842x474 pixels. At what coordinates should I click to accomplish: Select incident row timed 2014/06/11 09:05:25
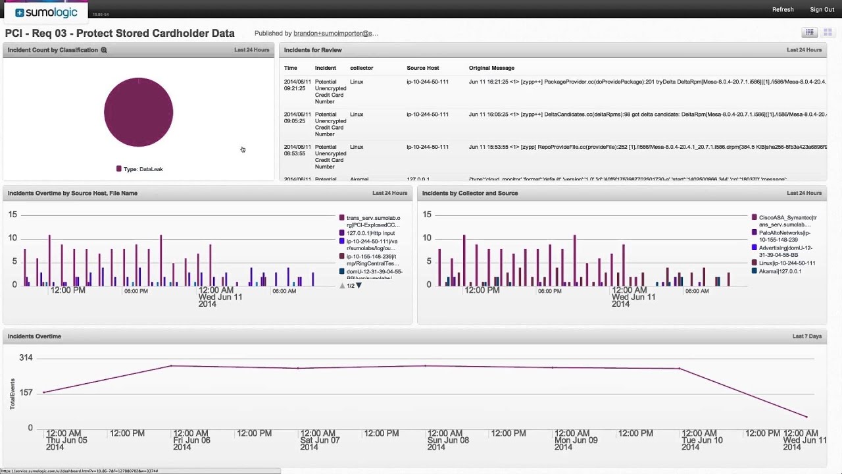pos(553,124)
